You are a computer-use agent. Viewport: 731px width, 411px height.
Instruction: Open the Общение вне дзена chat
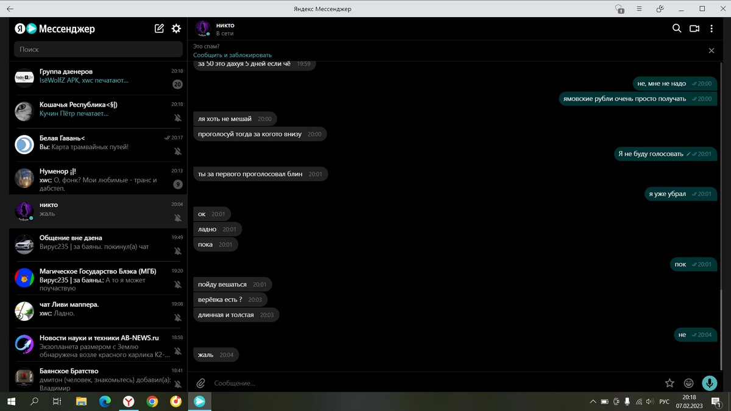(98, 245)
